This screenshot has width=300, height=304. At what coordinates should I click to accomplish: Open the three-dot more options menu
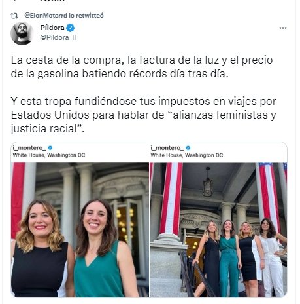tap(283, 28)
